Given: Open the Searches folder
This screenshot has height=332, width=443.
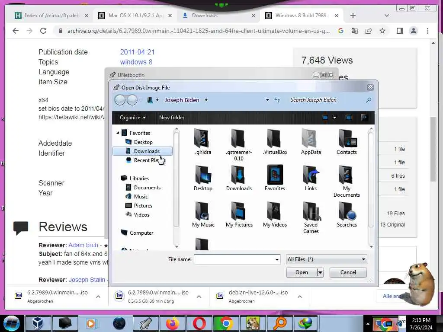Looking at the screenshot, I should click(347, 214).
